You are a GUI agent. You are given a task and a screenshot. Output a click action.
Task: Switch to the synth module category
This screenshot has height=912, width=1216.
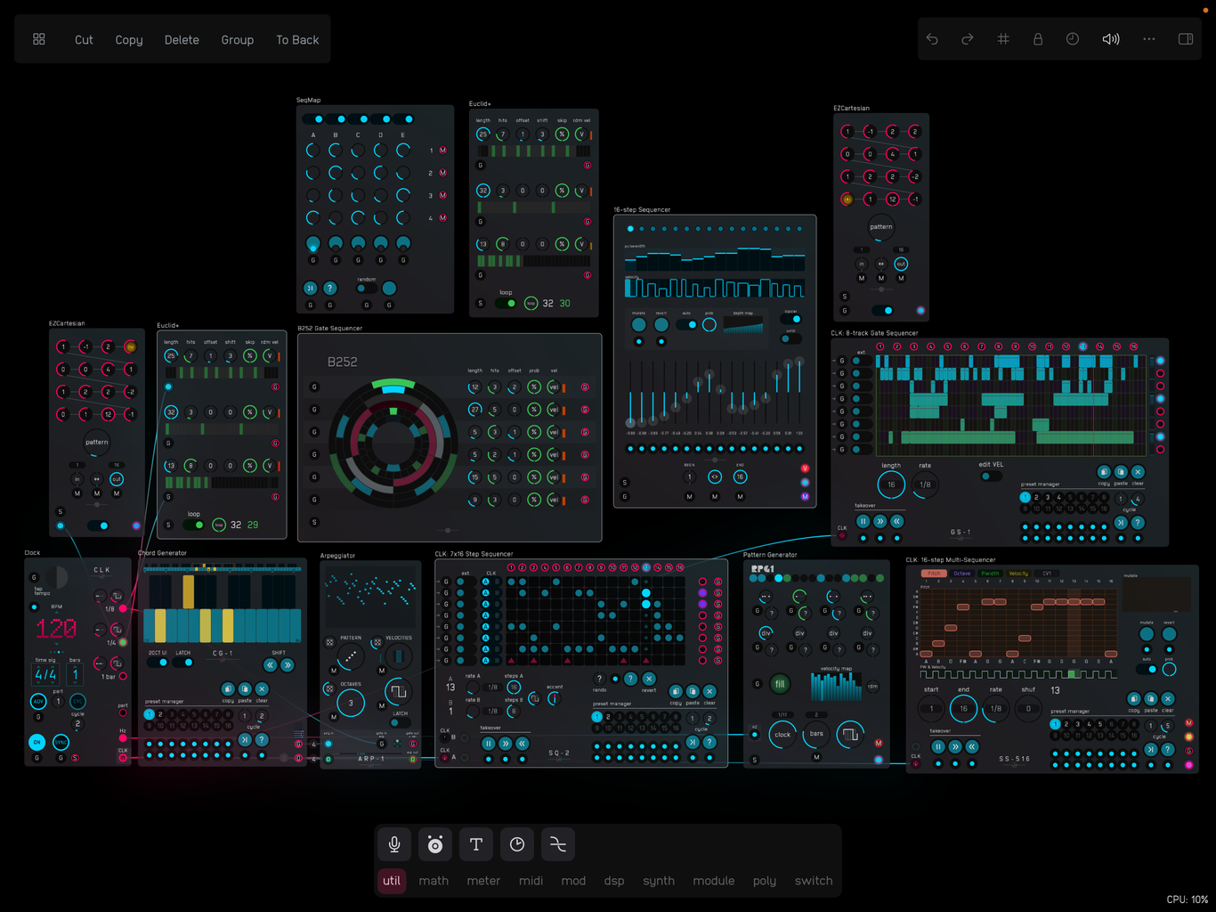659,881
